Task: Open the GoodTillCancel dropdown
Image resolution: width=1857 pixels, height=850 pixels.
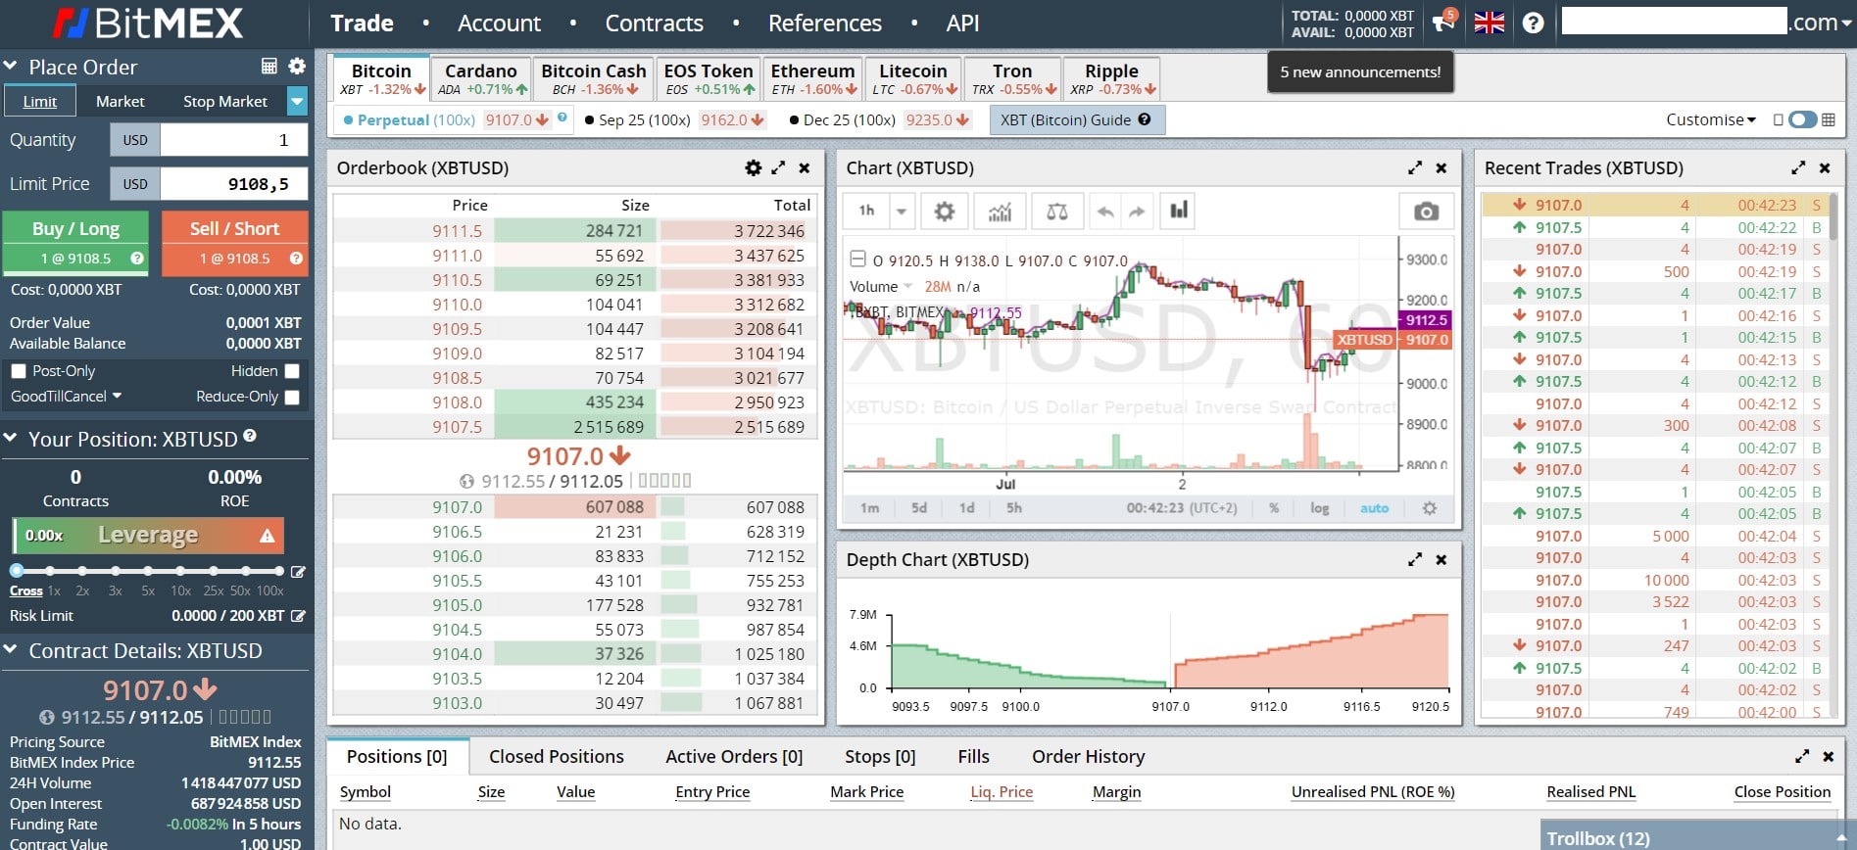Action: click(x=66, y=397)
